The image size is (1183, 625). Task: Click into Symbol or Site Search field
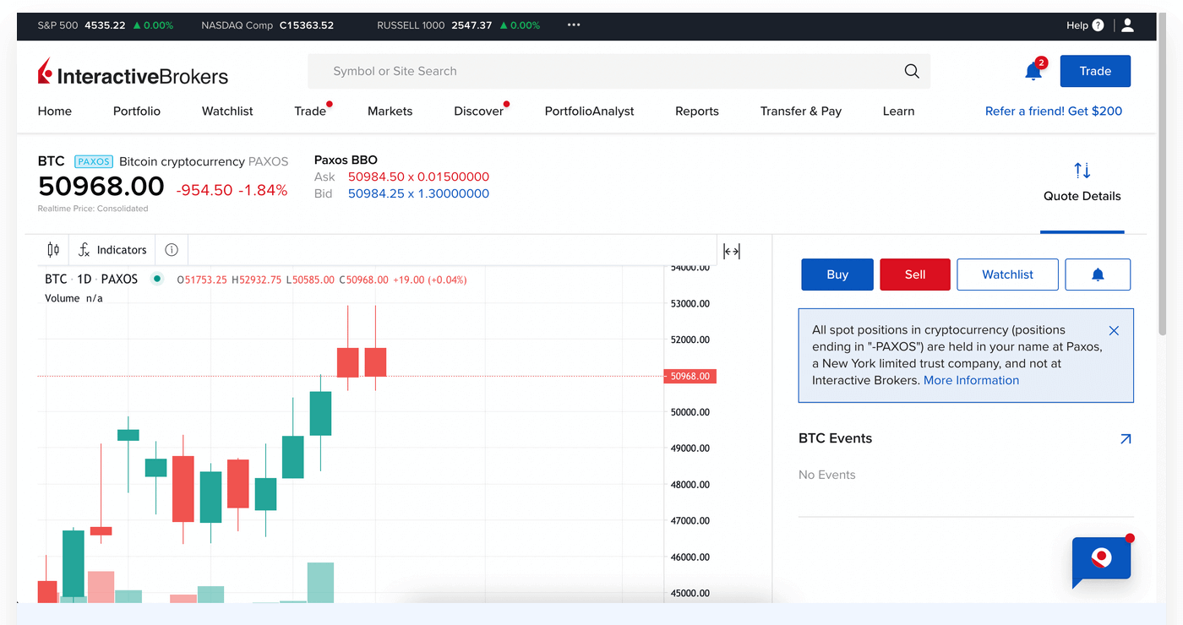(x=619, y=72)
